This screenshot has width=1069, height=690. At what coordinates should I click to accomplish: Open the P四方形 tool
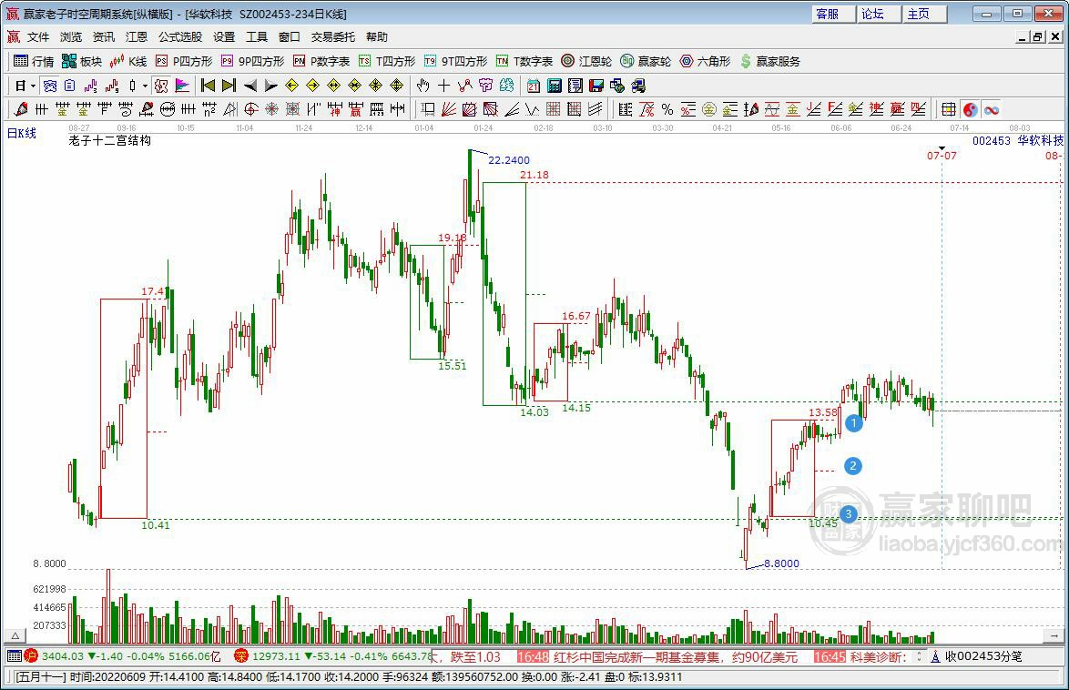184,61
